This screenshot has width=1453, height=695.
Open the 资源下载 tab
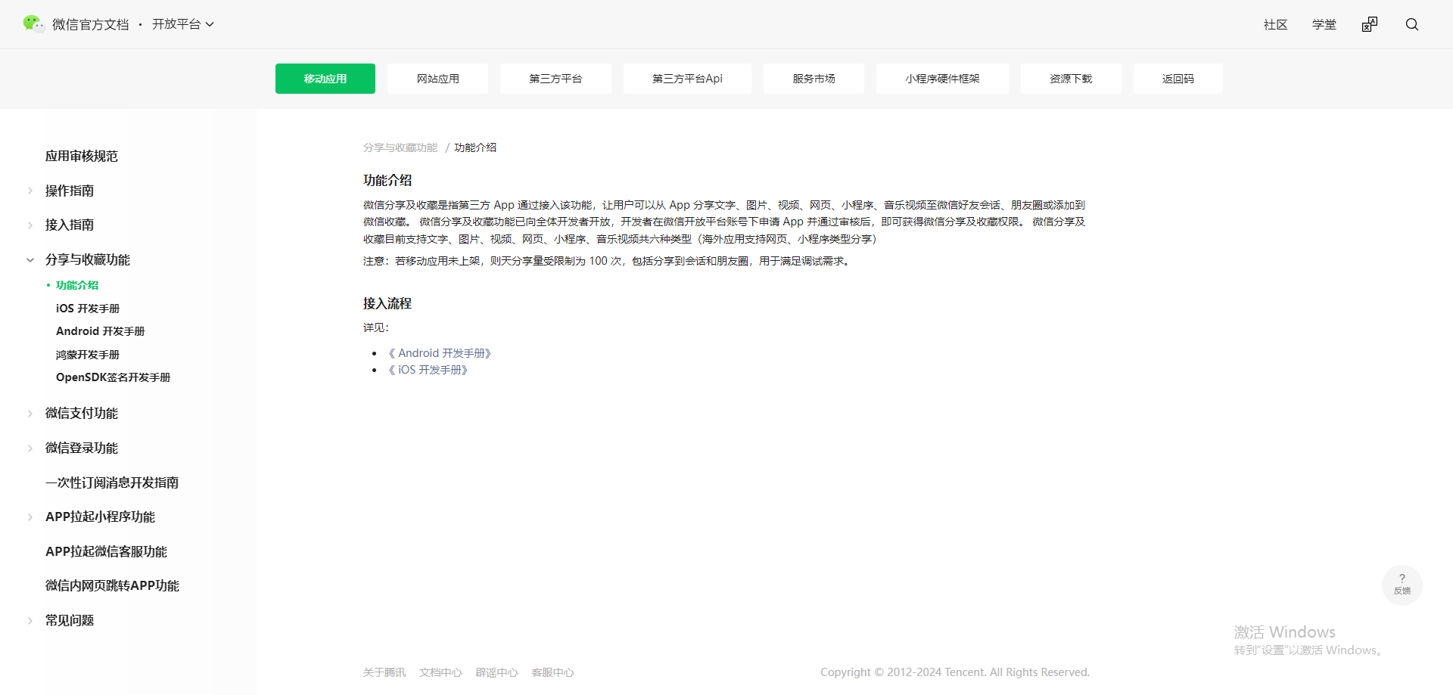[1071, 79]
